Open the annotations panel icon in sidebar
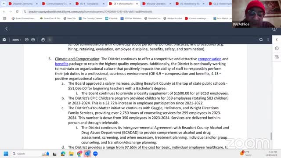This screenshot has width=281, height=158. pos(277,57)
